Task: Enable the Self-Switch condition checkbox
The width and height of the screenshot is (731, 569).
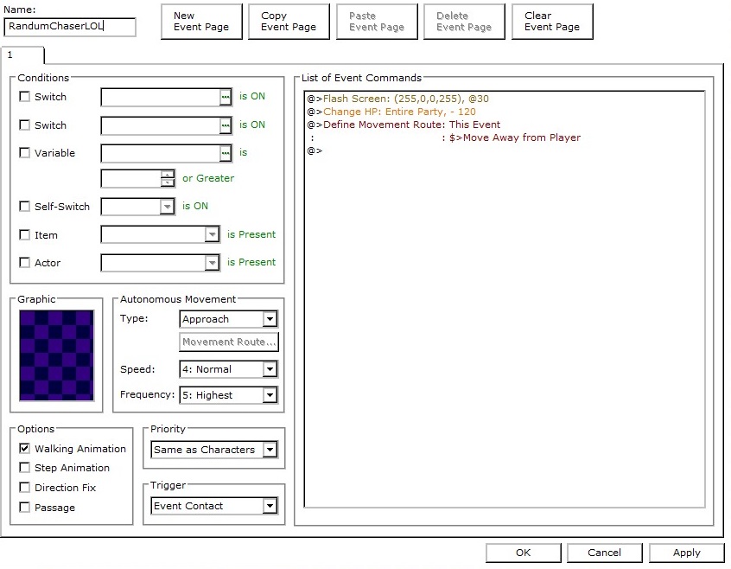Action: pos(24,206)
